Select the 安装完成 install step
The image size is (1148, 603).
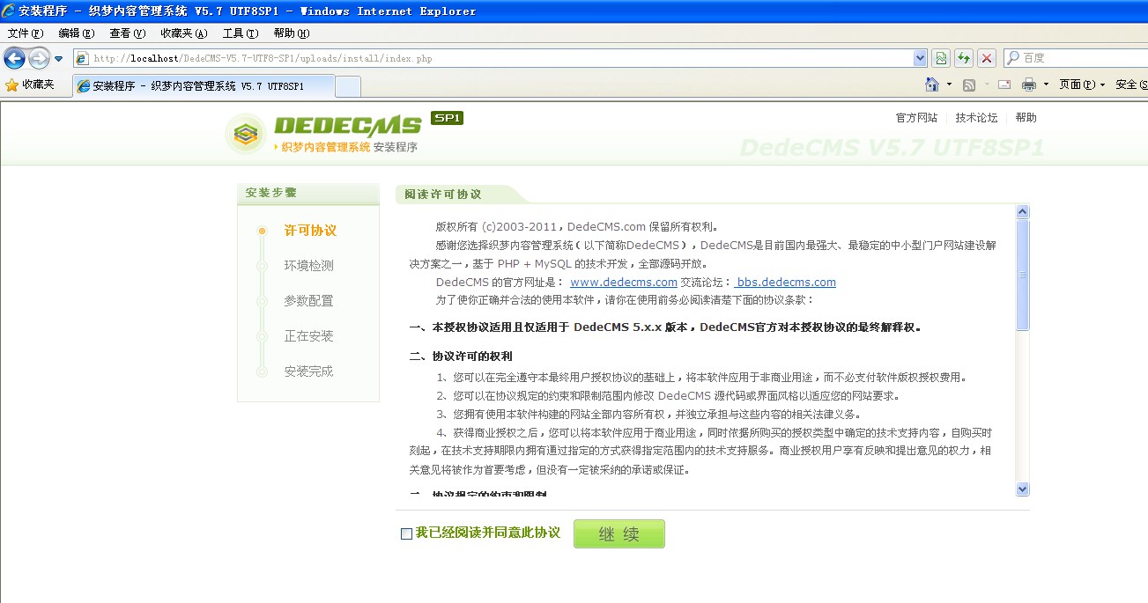click(308, 371)
